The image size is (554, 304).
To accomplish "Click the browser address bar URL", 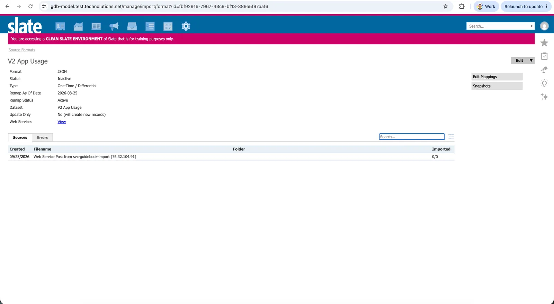I will click(x=159, y=7).
